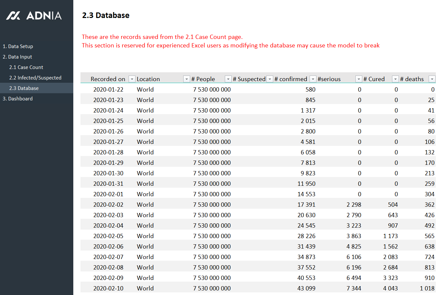Open the 2. Data Input section

(17, 57)
